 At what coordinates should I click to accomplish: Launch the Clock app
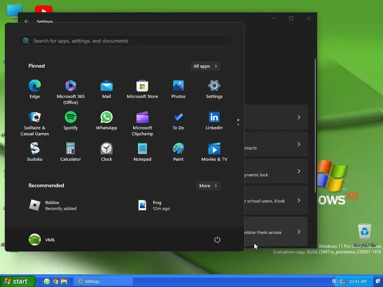click(107, 152)
